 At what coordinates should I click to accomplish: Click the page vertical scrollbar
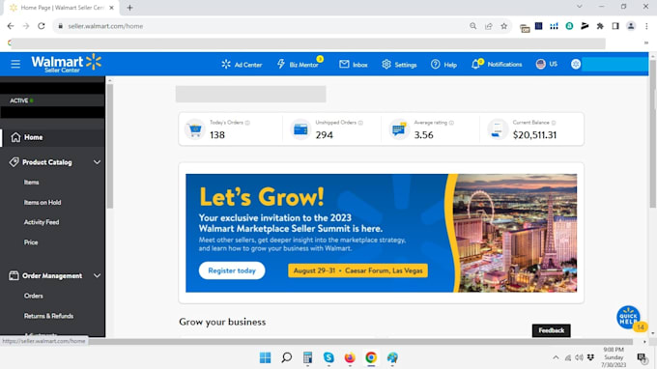pos(653,134)
